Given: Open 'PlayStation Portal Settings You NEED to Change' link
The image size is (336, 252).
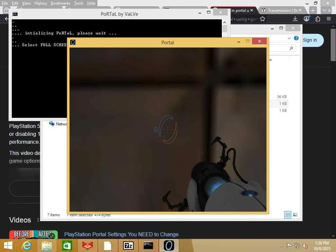Looking at the screenshot, I should click(x=121, y=234).
